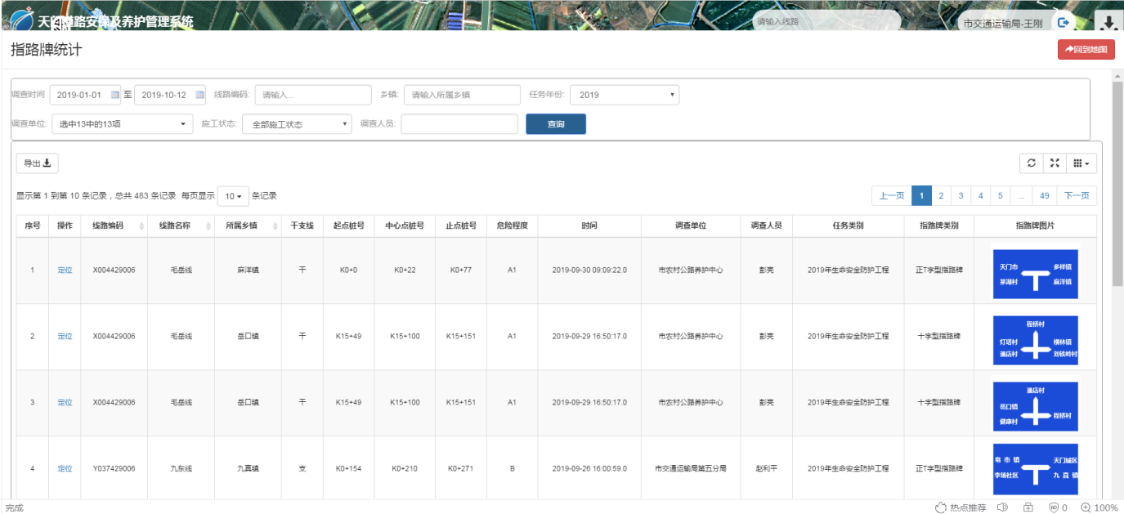The height and width of the screenshot is (514, 1124).
Task: Click the logout icon beside 市交通运输局-王刚
Action: [1064, 23]
